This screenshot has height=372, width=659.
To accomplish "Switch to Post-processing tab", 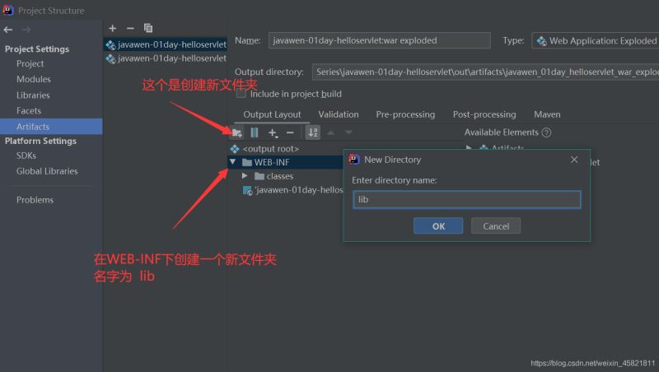I will coord(484,114).
